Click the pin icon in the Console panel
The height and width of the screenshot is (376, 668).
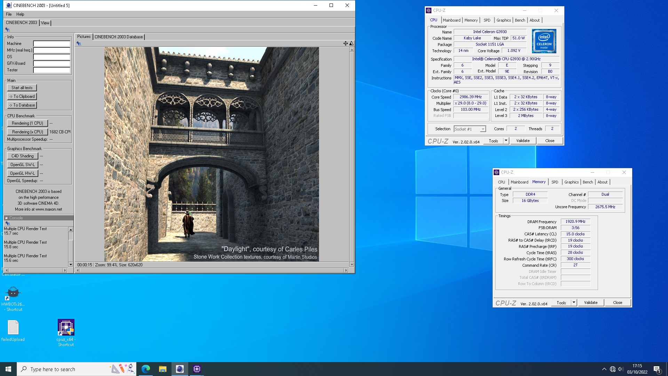[x=7, y=223]
